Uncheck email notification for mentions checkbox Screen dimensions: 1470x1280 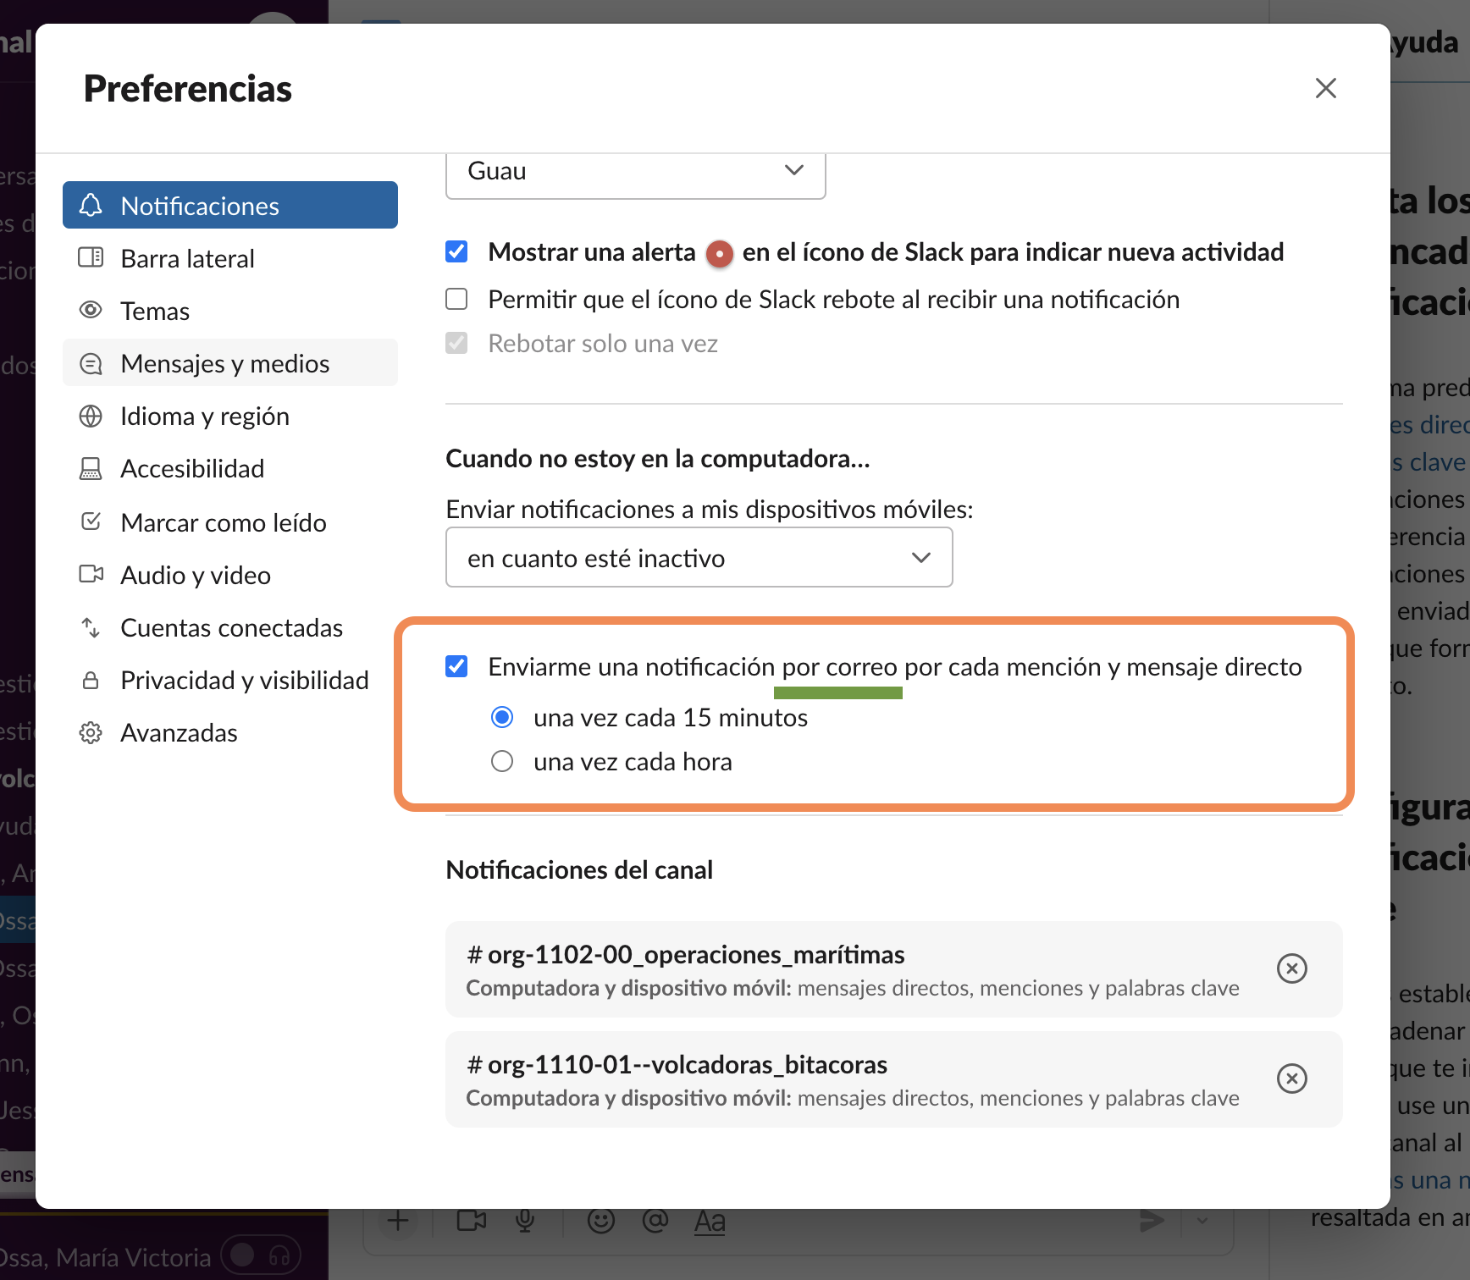456,666
